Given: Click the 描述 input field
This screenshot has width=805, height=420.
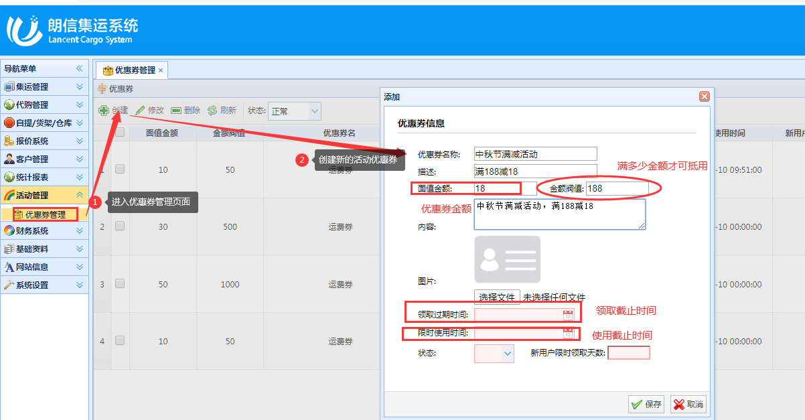Looking at the screenshot, I should (x=535, y=171).
